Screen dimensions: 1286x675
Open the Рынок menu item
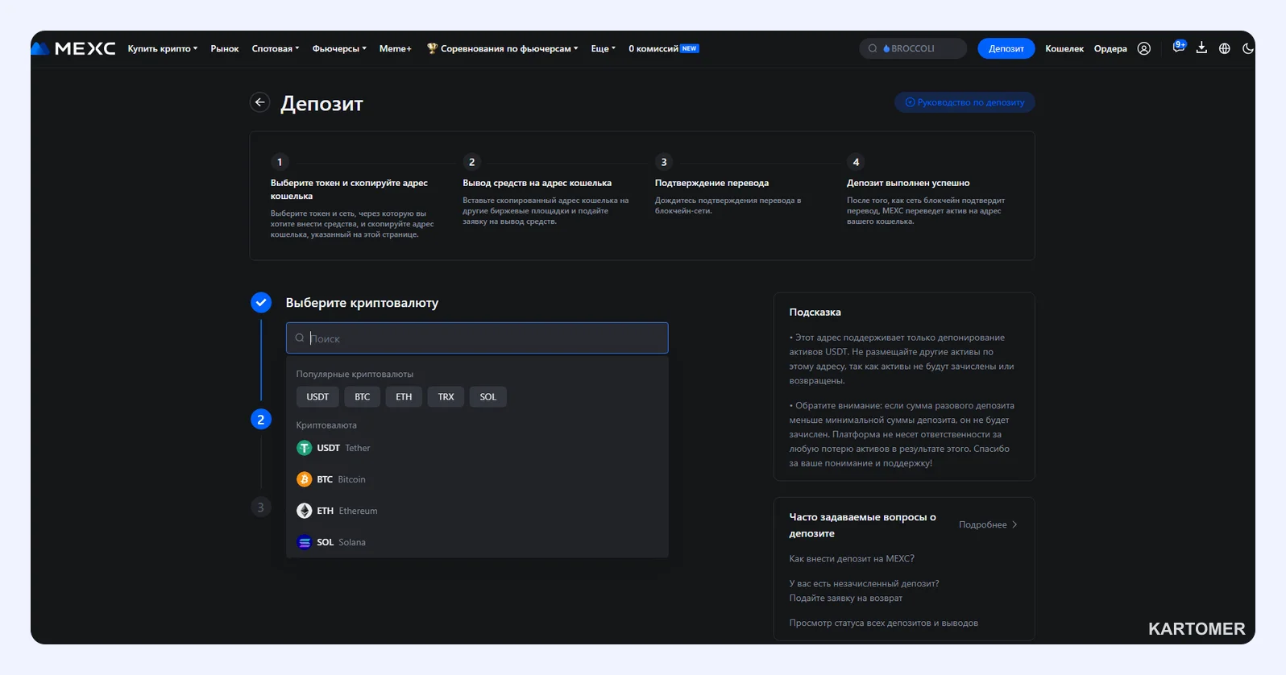[x=225, y=48]
